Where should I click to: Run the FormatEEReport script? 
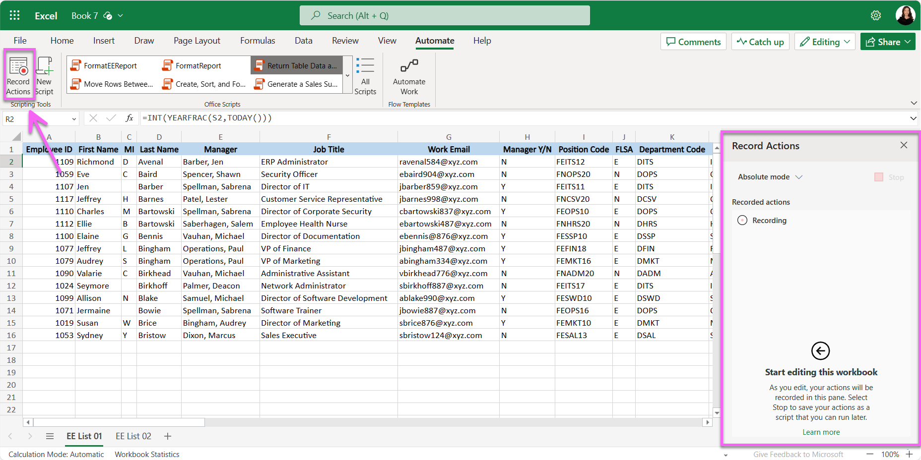click(x=110, y=65)
